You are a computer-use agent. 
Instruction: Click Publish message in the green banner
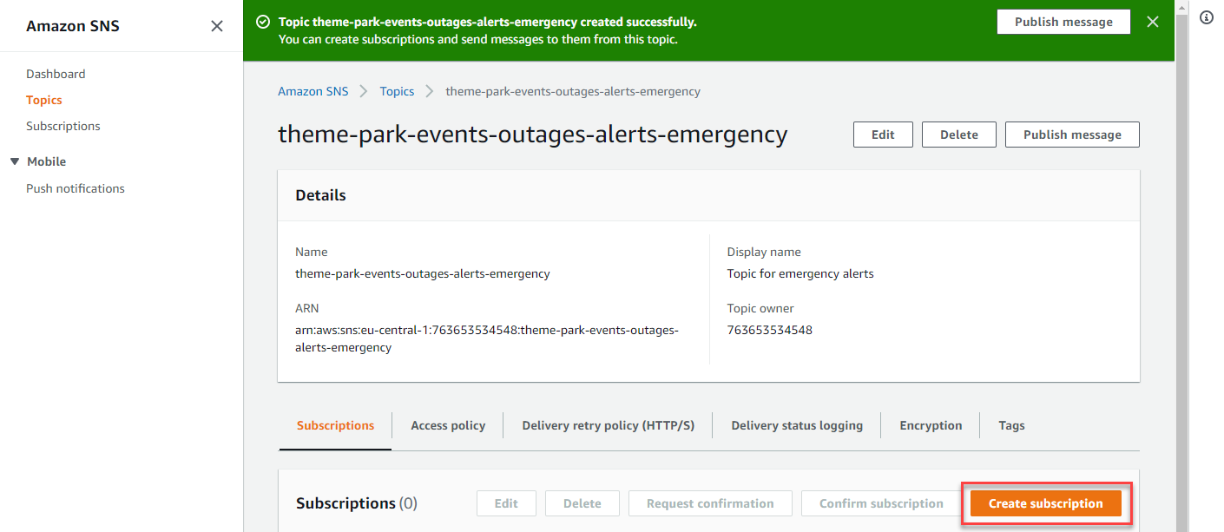(1063, 22)
